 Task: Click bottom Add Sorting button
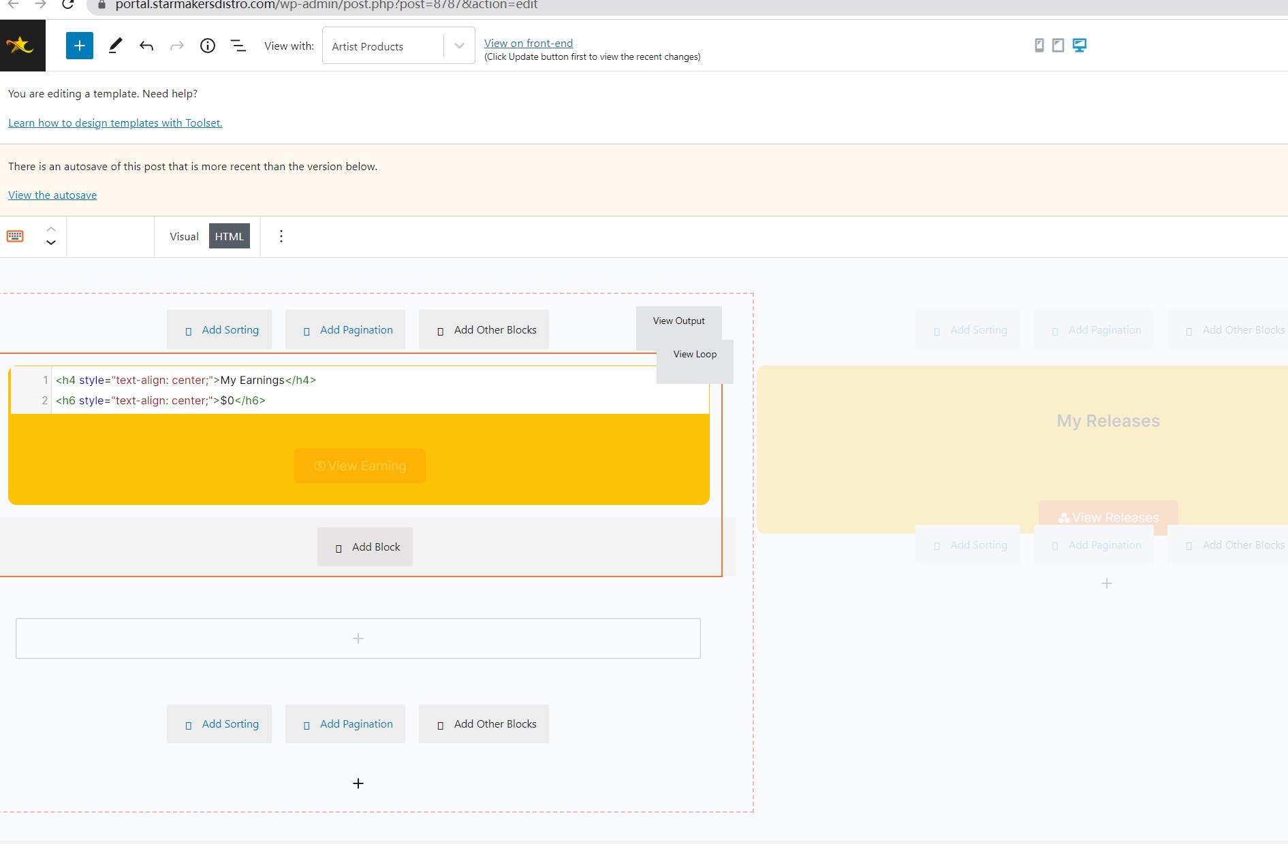point(219,724)
